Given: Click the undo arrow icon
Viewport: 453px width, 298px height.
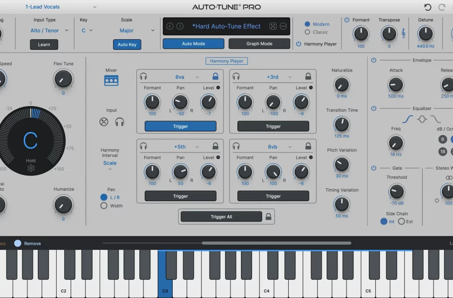Looking at the screenshot, I should point(428,7).
